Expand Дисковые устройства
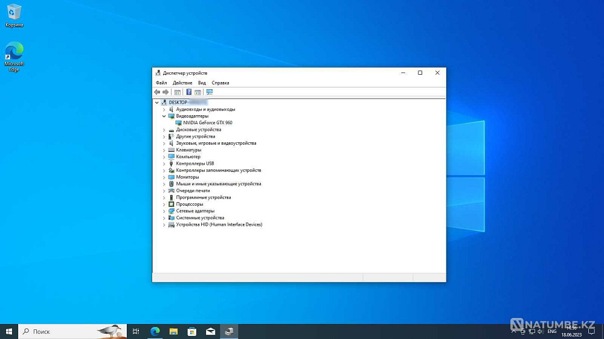 click(164, 130)
